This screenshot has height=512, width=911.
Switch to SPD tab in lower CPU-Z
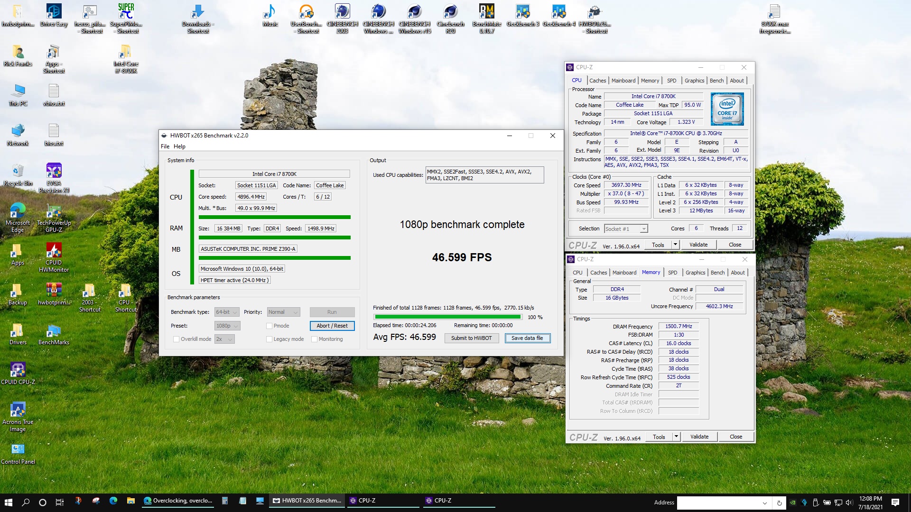pos(672,273)
